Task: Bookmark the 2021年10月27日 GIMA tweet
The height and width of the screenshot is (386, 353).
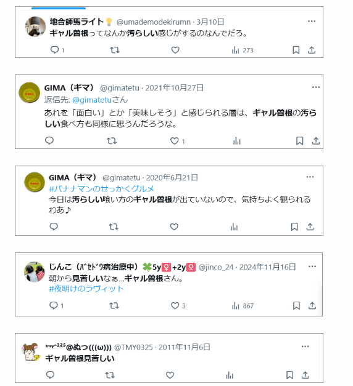Action: [x=300, y=141]
